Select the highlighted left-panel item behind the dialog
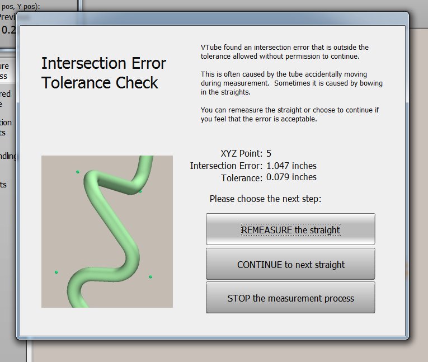This screenshot has width=428, height=362. point(7,71)
